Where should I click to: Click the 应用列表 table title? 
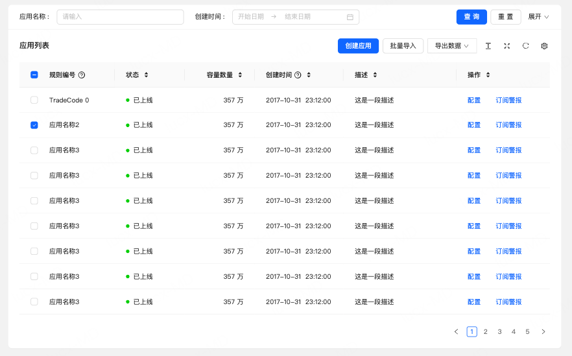34,45
